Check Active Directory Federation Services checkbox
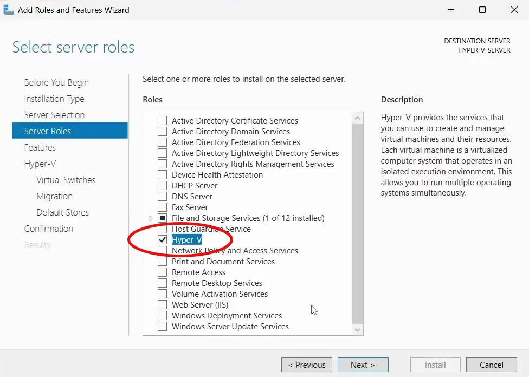 (x=162, y=142)
